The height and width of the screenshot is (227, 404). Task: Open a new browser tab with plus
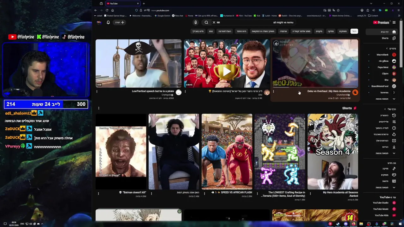coord(144,3)
